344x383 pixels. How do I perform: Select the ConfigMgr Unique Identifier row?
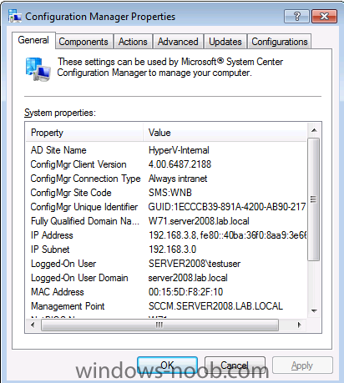click(166, 207)
